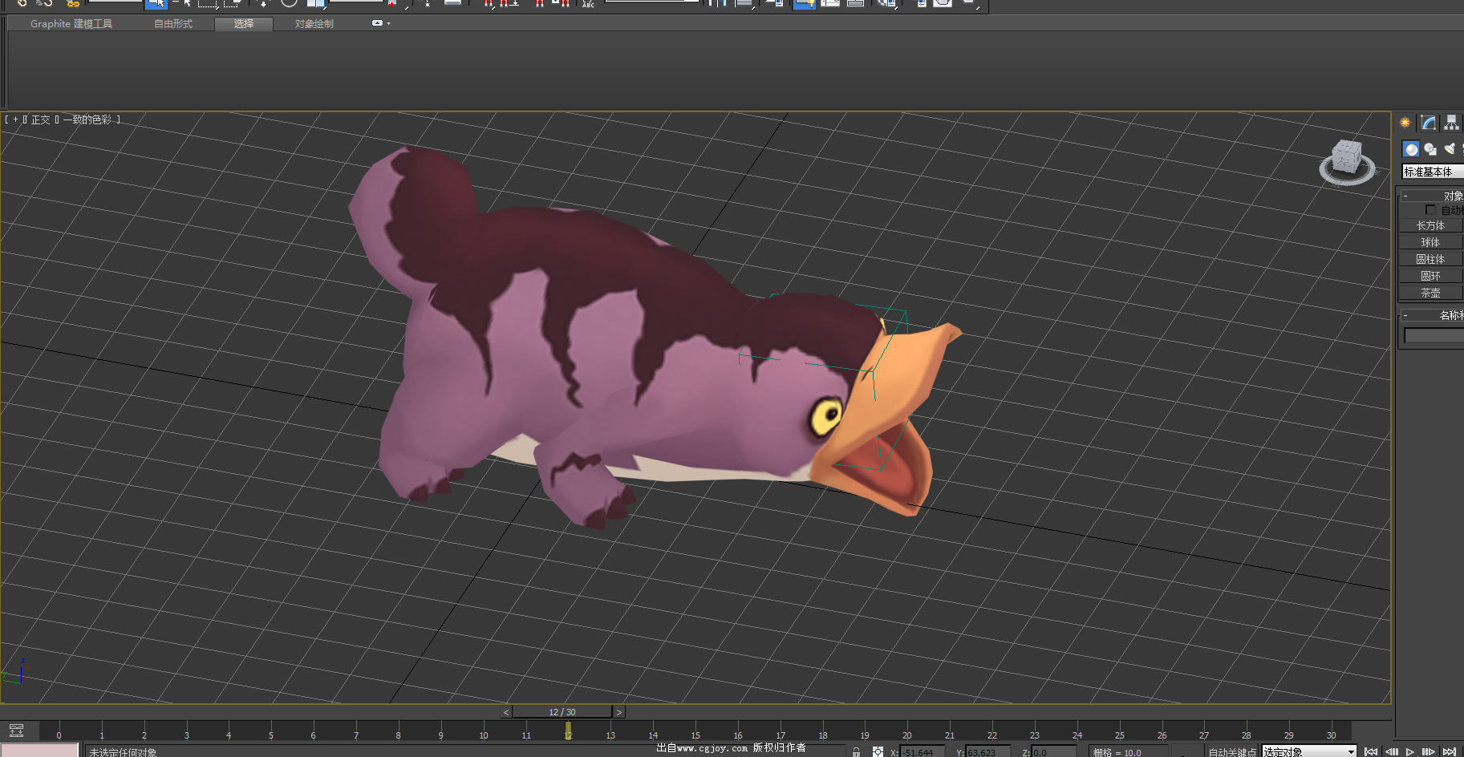
Task: Open the Hierarchy panel tab
Action: (1451, 123)
